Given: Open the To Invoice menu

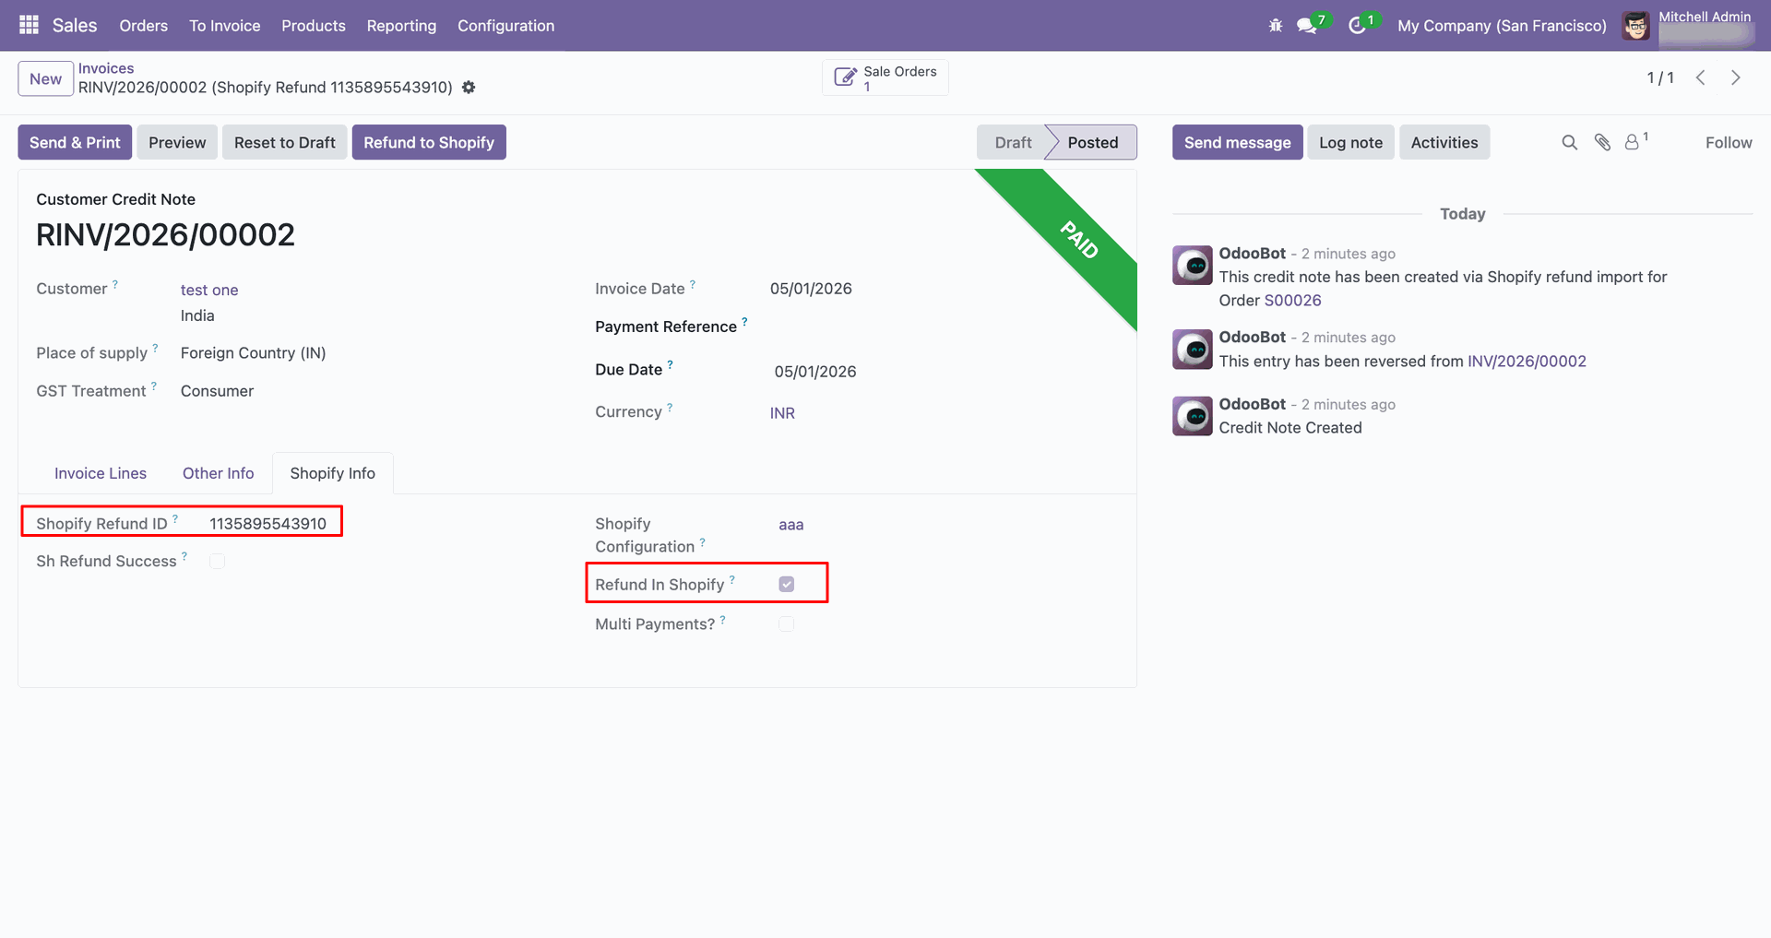Looking at the screenshot, I should pyautogui.click(x=225, y=26).
